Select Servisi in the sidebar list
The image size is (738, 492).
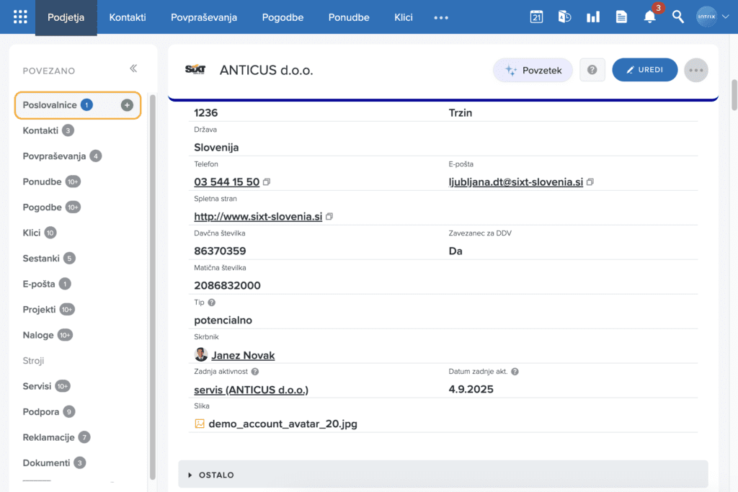point(37,386)
